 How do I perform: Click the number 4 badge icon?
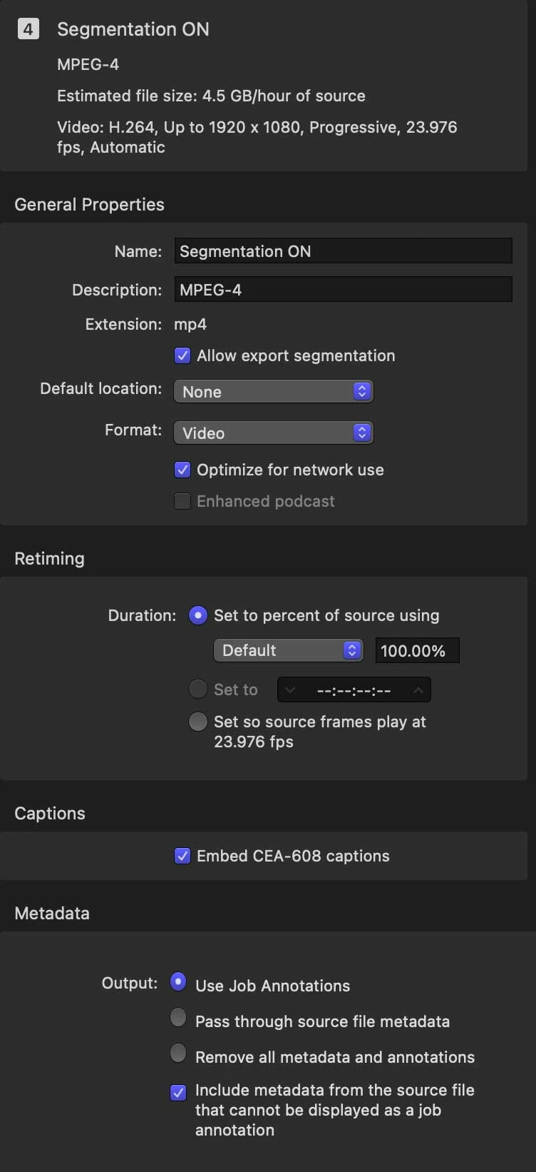(28, 29)
